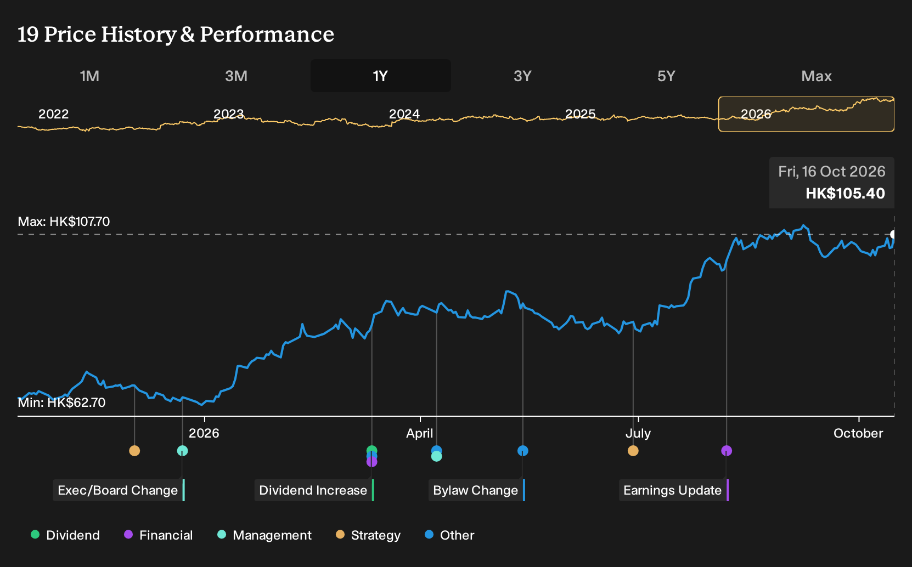Toggle the Management legend filter

pos(264,535)
